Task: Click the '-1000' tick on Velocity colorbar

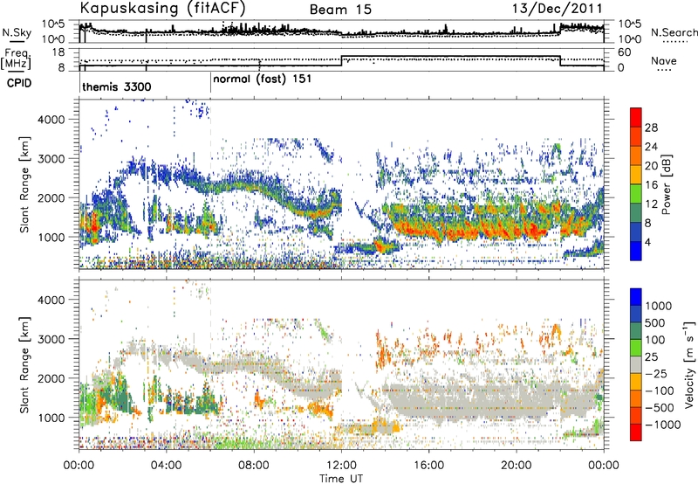Action: pyautogui.click(x=663, y=425)
